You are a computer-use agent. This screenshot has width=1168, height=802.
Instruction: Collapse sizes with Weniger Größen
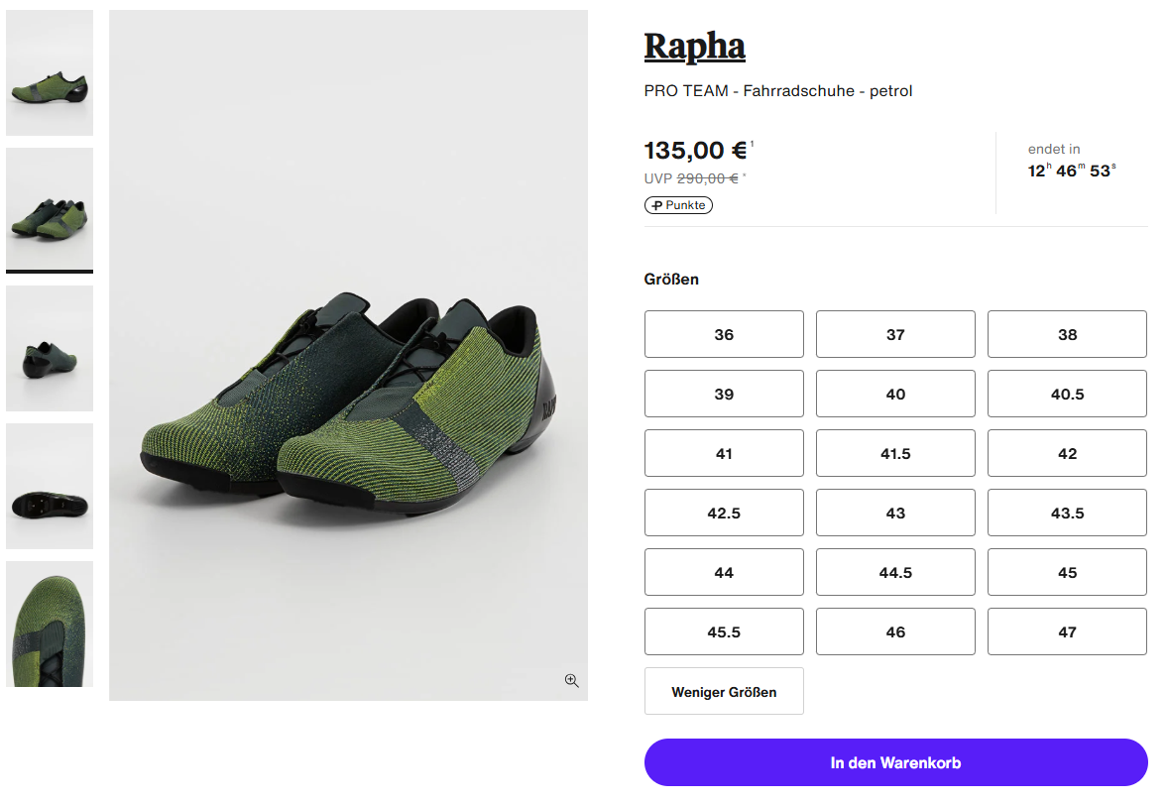pyautogui.click(x=724, y=691)
